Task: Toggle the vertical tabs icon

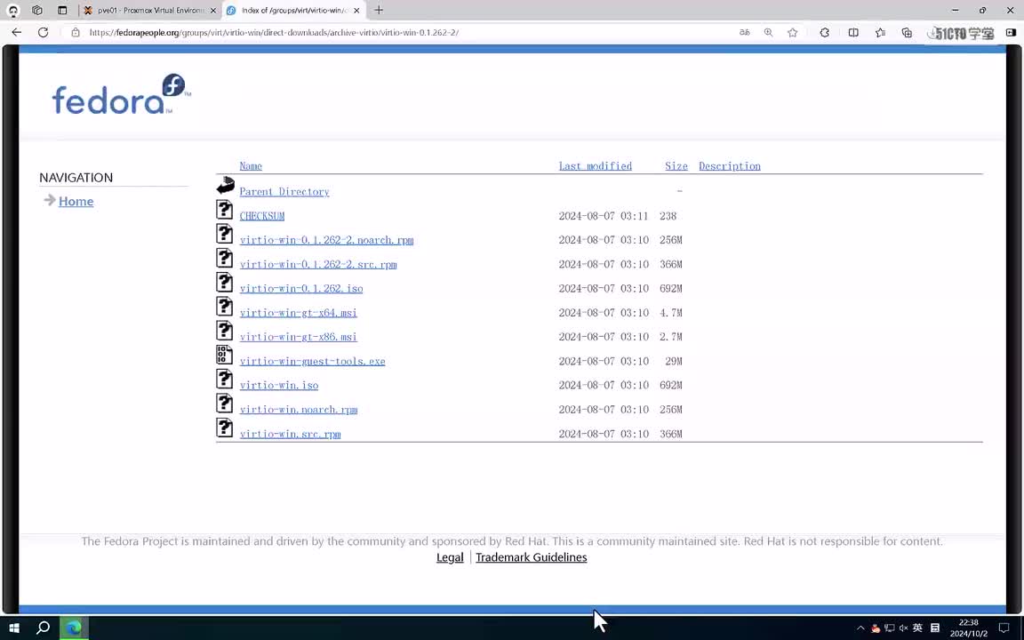Action: coord(62,11)
